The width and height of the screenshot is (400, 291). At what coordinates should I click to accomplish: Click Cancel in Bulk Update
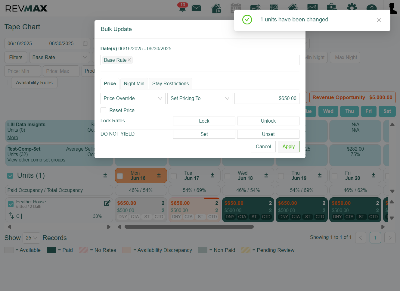coord(263,146)
